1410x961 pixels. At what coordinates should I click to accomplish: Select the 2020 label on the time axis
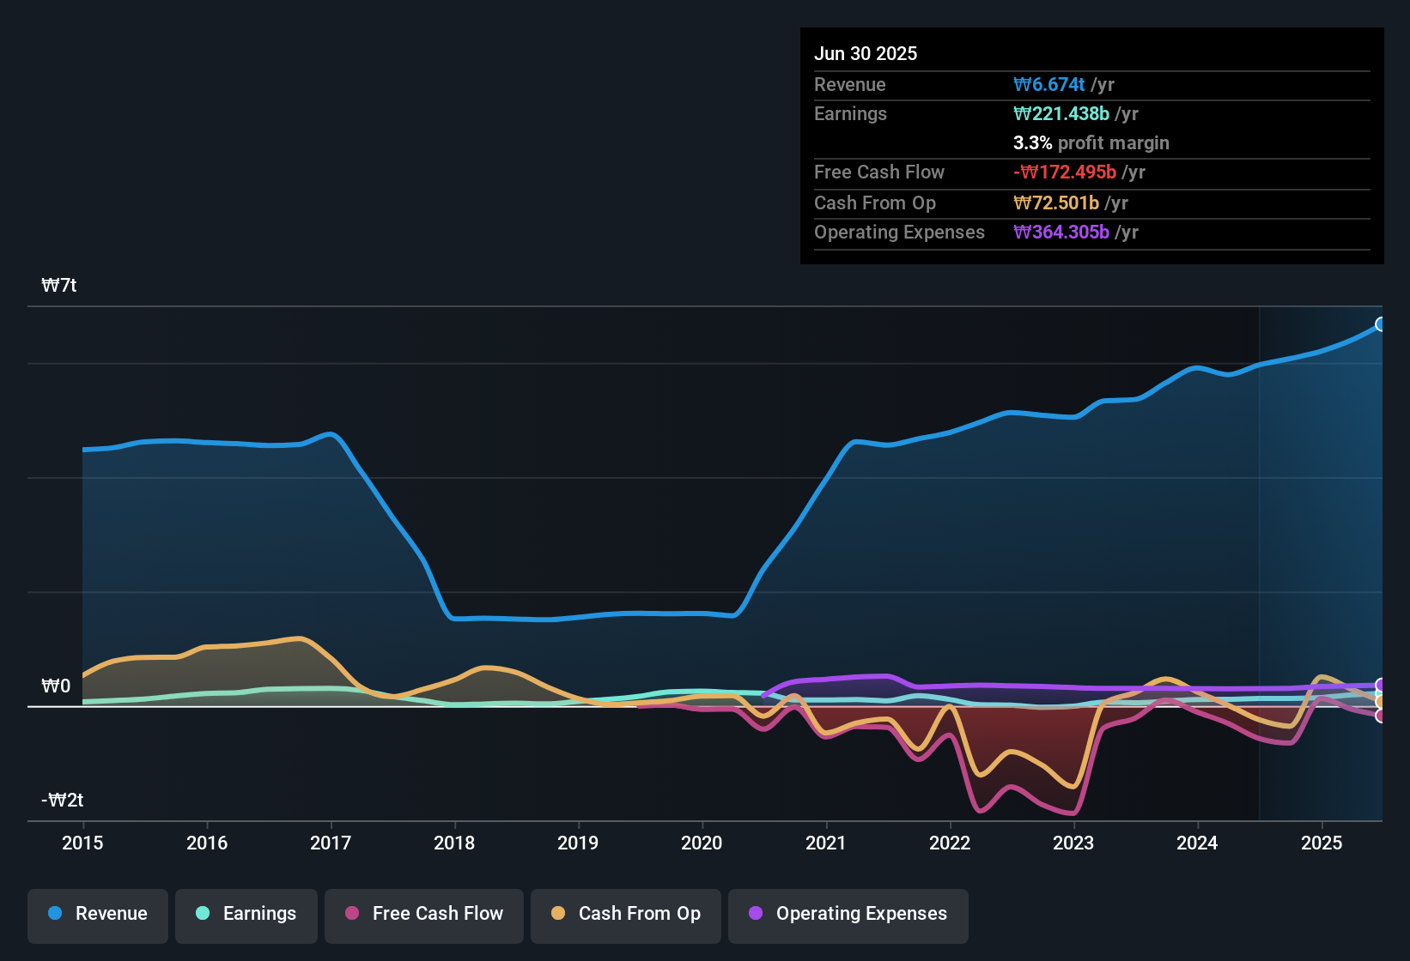(702, 843)
